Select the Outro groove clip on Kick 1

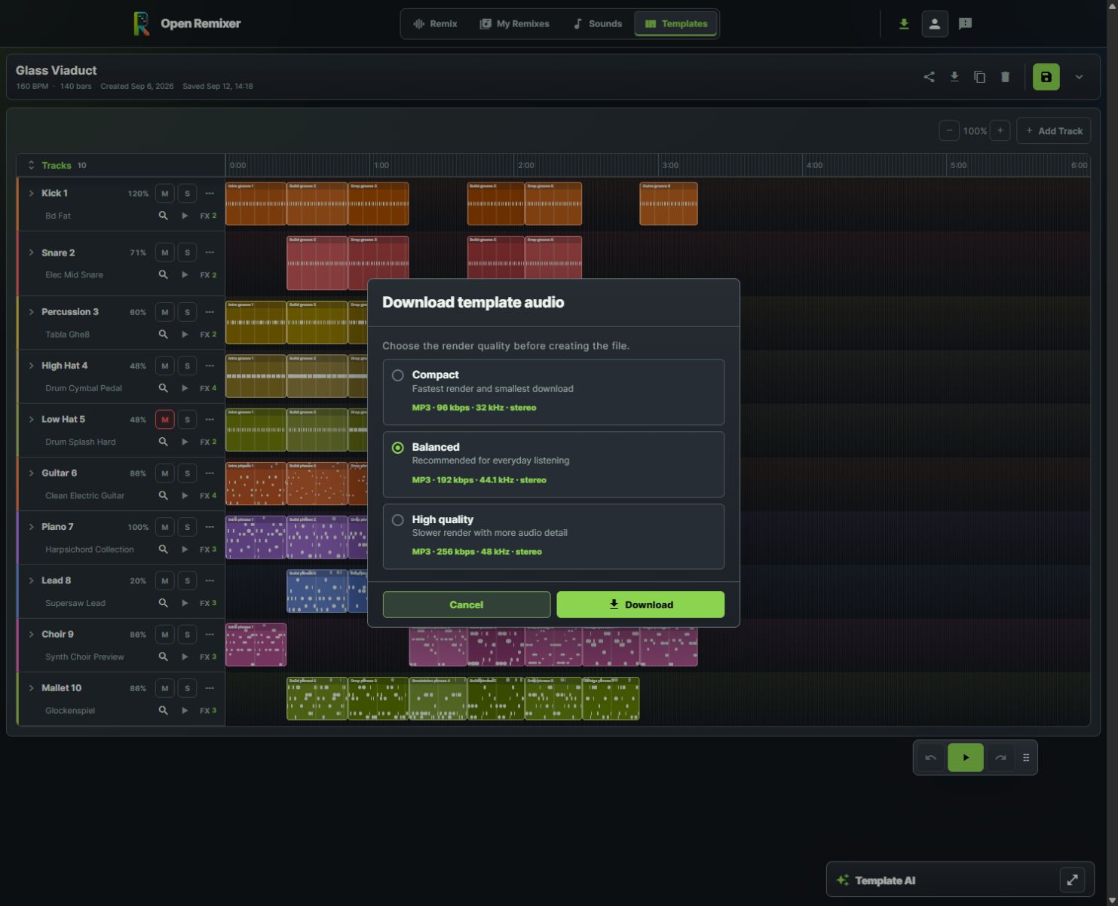[x=669, y=204]
